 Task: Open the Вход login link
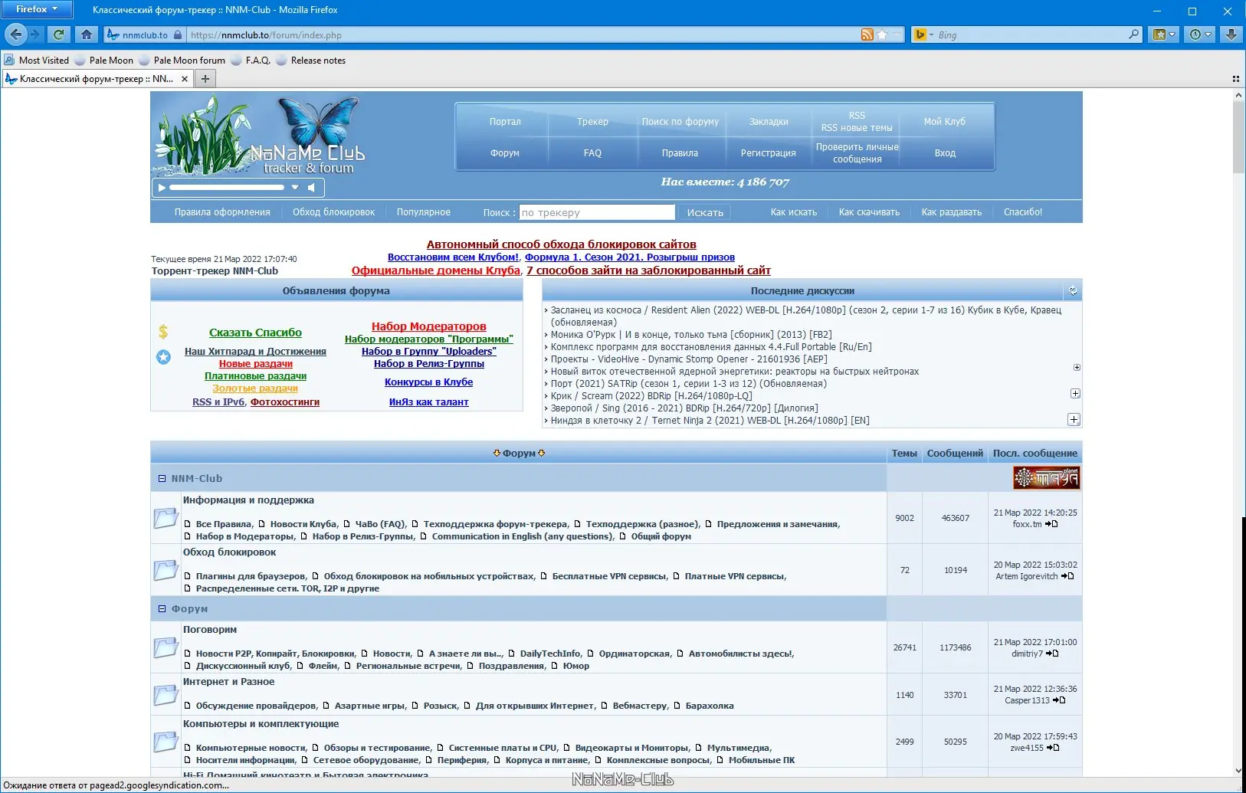945,153
